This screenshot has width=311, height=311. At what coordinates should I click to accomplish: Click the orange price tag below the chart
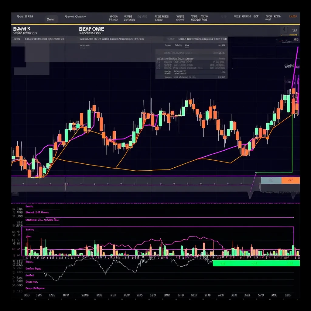point(291,180)
